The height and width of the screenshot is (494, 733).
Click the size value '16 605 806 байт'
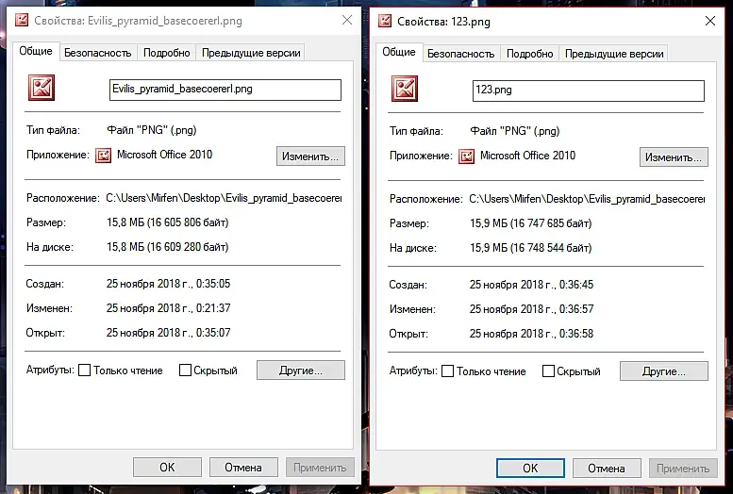[188, 222]
